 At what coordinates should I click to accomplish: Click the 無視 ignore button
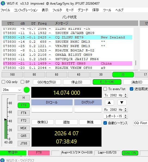click(90, 122)
